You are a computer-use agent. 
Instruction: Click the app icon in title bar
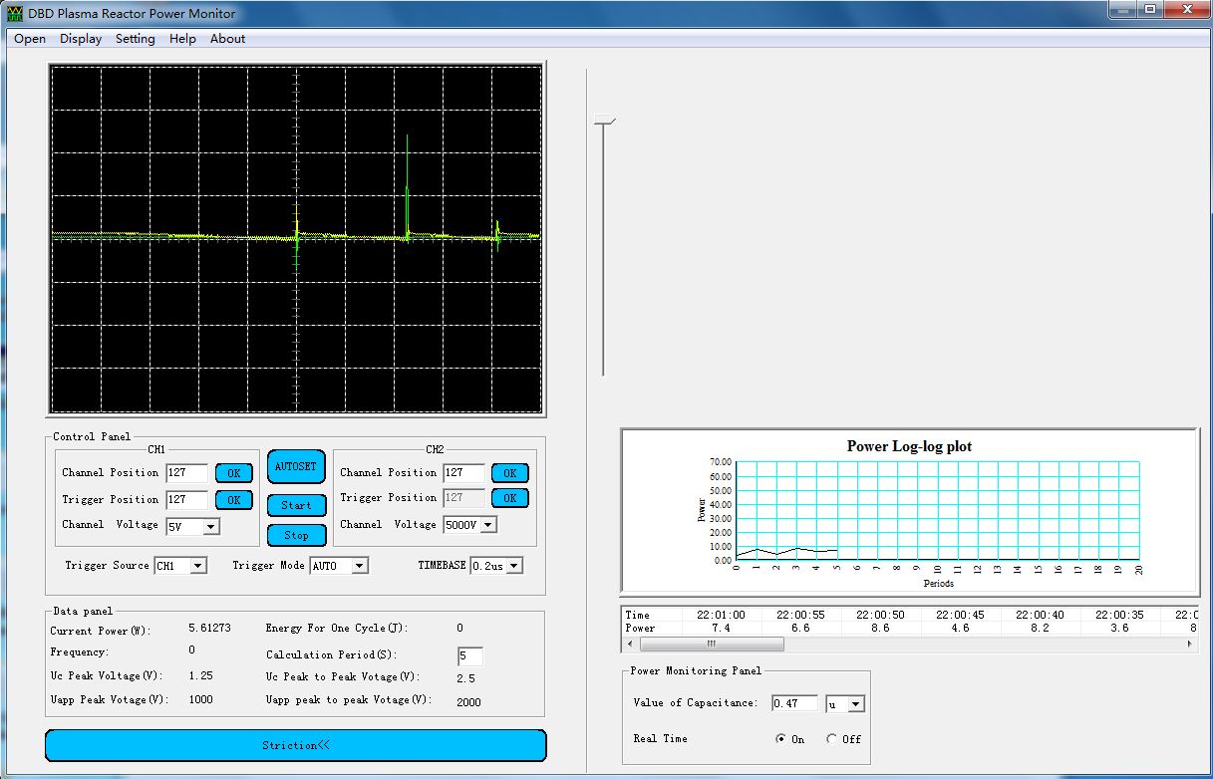click(x=15, y=13)
